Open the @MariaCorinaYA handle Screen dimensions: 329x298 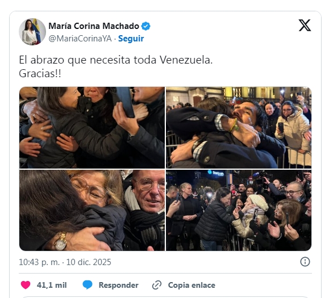tap(80, 39)
